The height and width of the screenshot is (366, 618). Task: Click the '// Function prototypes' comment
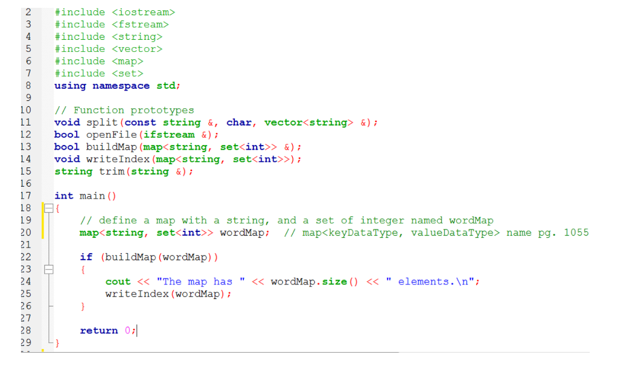(x=124, y=110)
